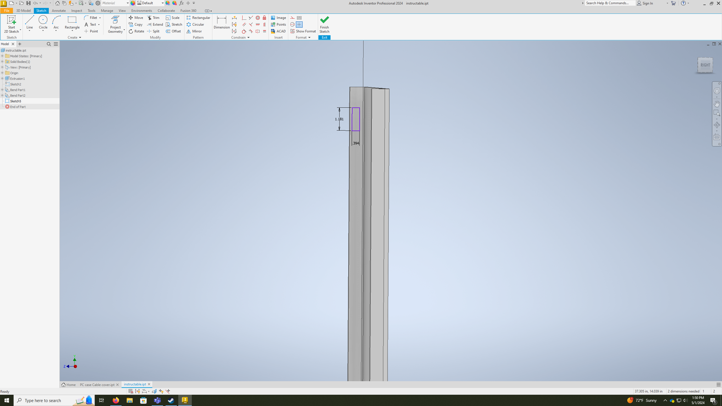
Task: Toggle the Centerline format button
Action: tap(292, 24)
